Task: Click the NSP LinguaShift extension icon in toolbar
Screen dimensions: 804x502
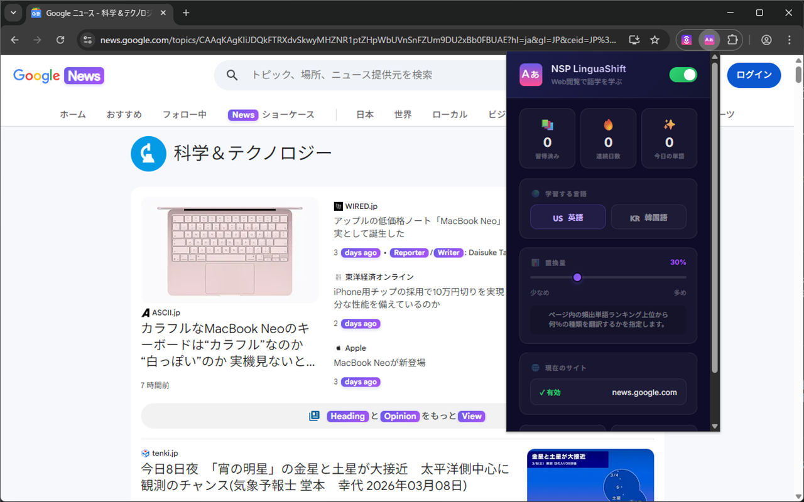Action: pos(709,40)
